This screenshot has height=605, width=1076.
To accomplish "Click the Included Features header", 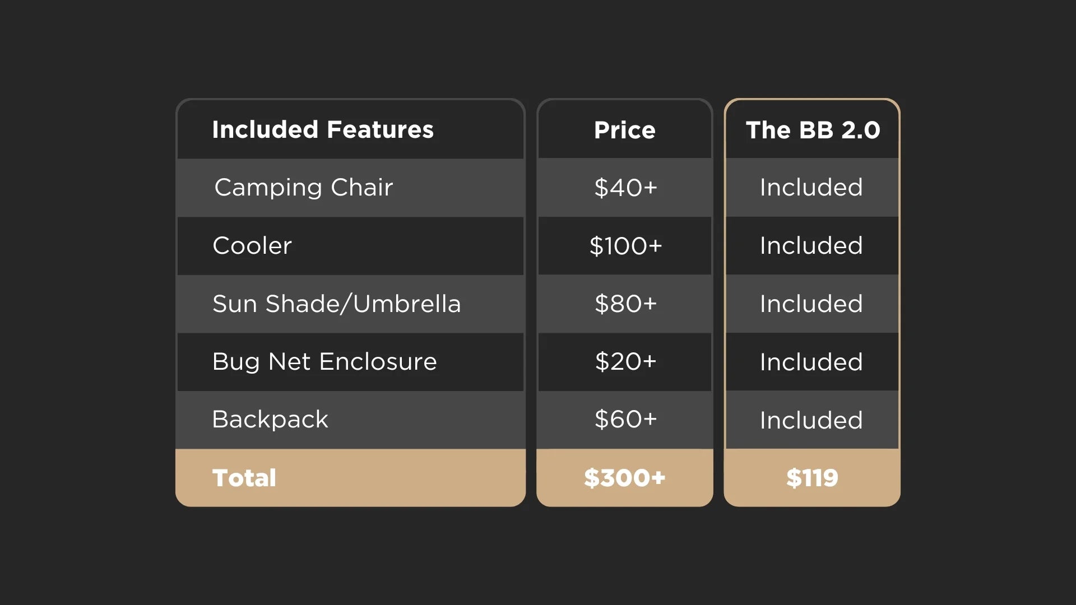I will point(323,130).
